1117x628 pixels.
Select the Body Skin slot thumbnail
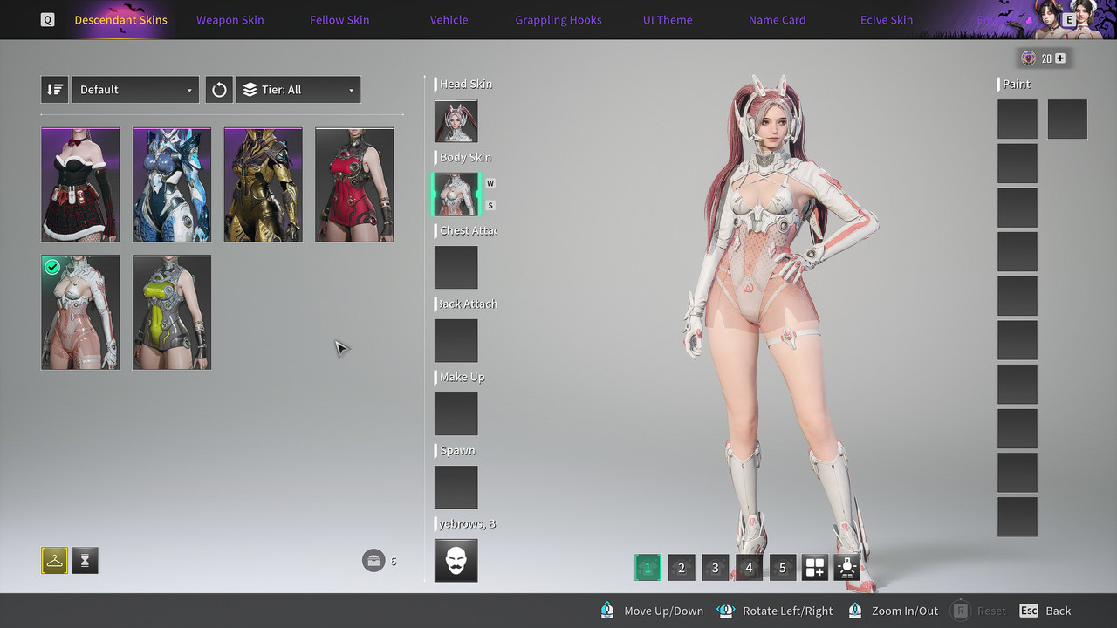click(456, 195)
